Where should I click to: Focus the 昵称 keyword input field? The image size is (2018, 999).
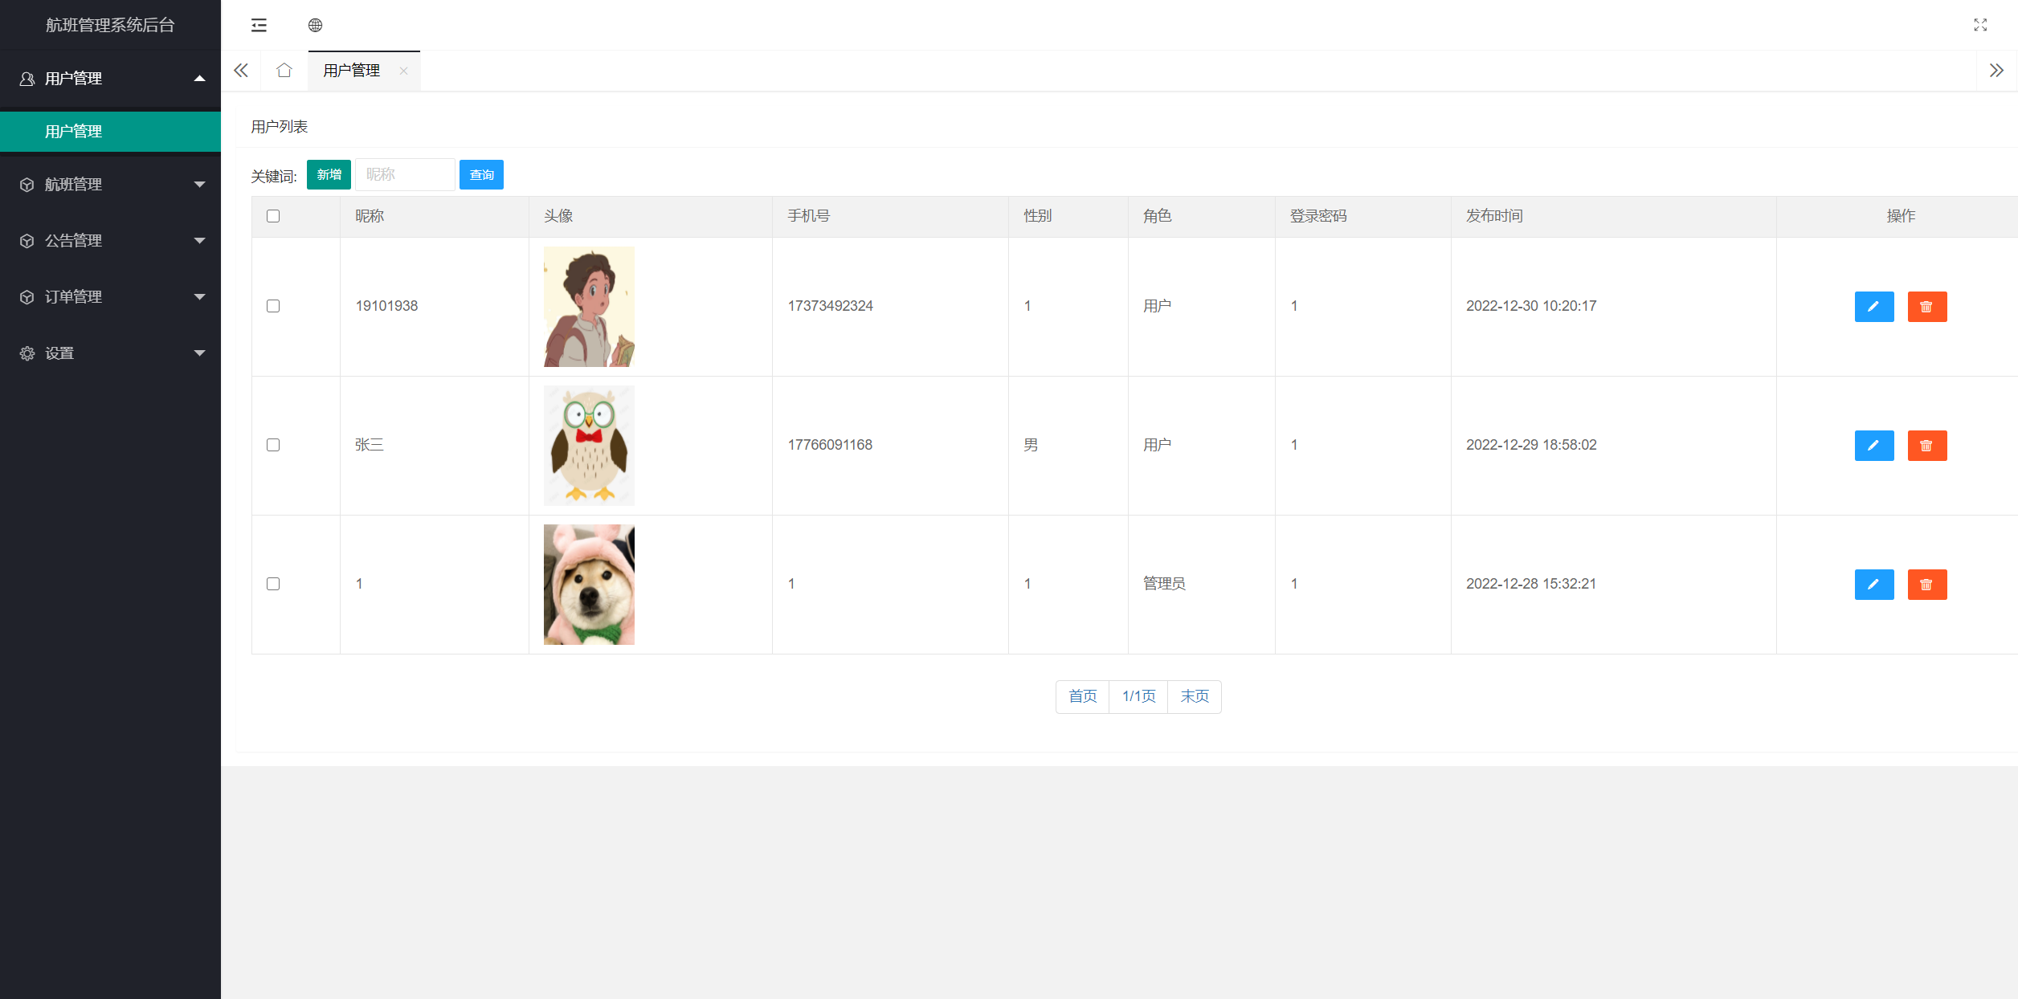click(405, 174)
